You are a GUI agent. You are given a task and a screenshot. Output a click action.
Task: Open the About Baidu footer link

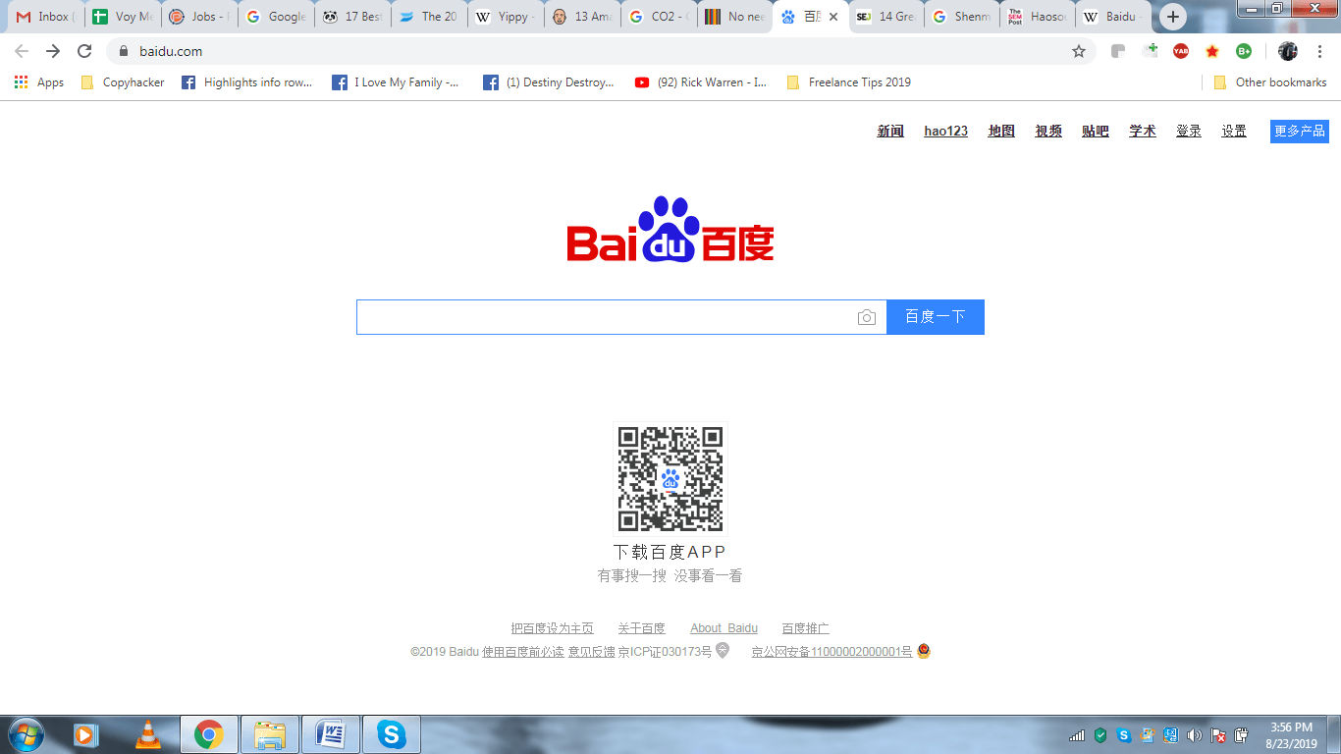click(724, 628)
